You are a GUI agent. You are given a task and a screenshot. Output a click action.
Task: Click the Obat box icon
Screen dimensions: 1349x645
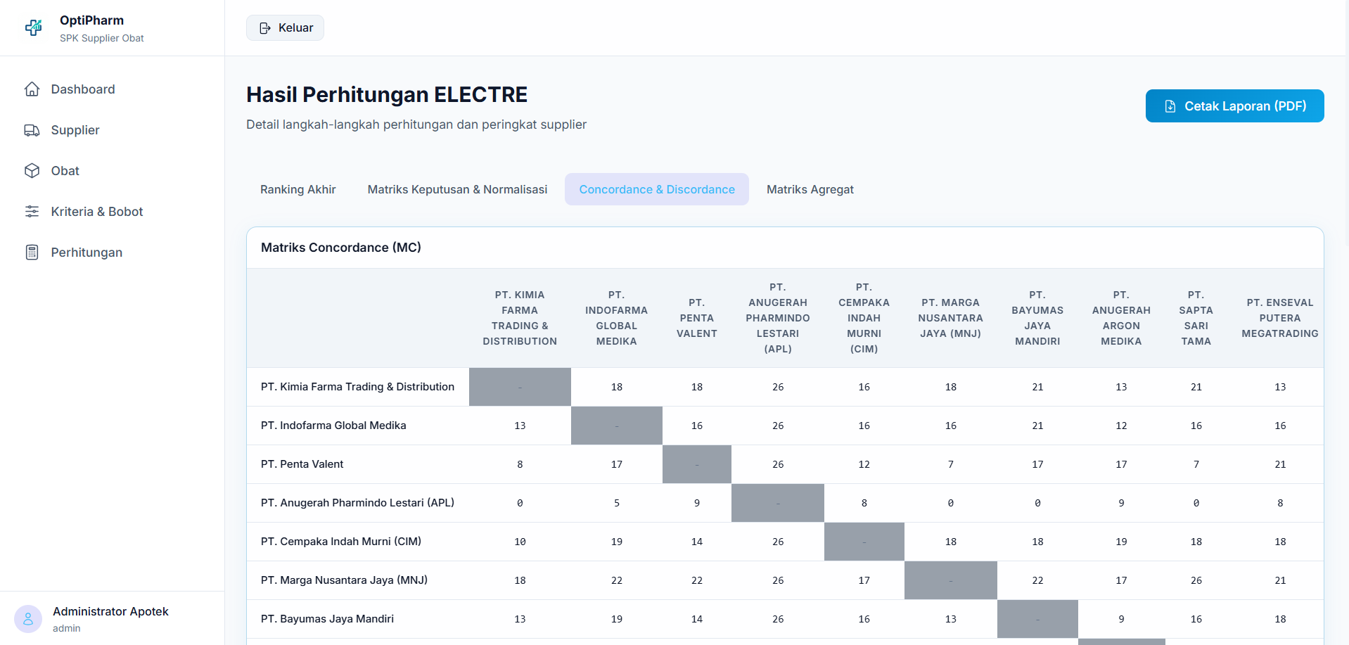coord(32,171)
